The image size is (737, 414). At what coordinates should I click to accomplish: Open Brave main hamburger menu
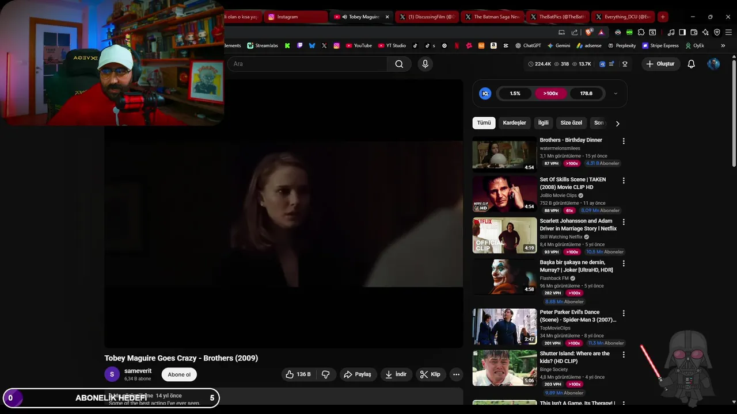tap(728, 32)
